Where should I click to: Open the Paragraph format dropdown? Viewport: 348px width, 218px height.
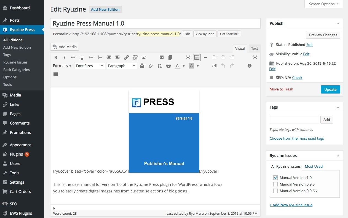(121, 66)
